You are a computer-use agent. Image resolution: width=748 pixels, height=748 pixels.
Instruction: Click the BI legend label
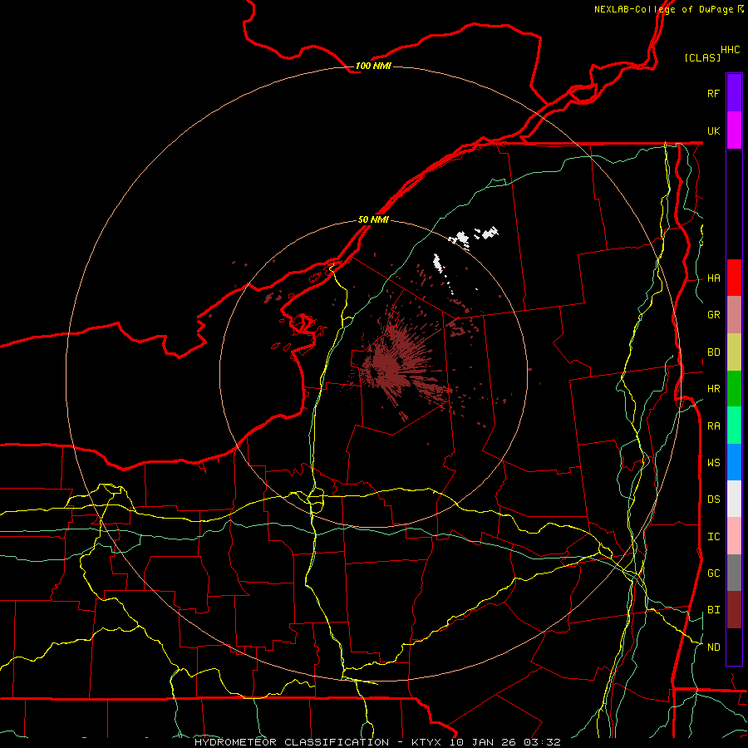714,610
